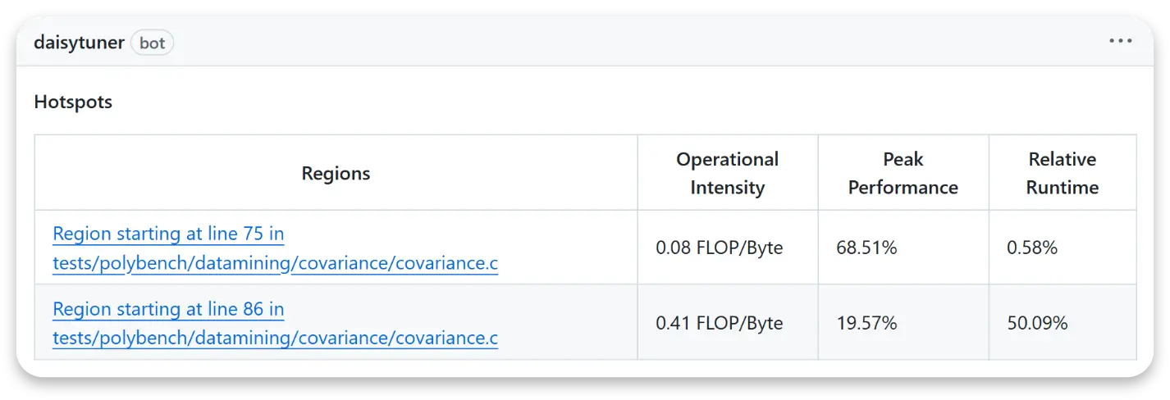Viewport: 1170px width, 400px height.
Task: Open the daisytuner author profile
Action: click(x=79, y=43)
